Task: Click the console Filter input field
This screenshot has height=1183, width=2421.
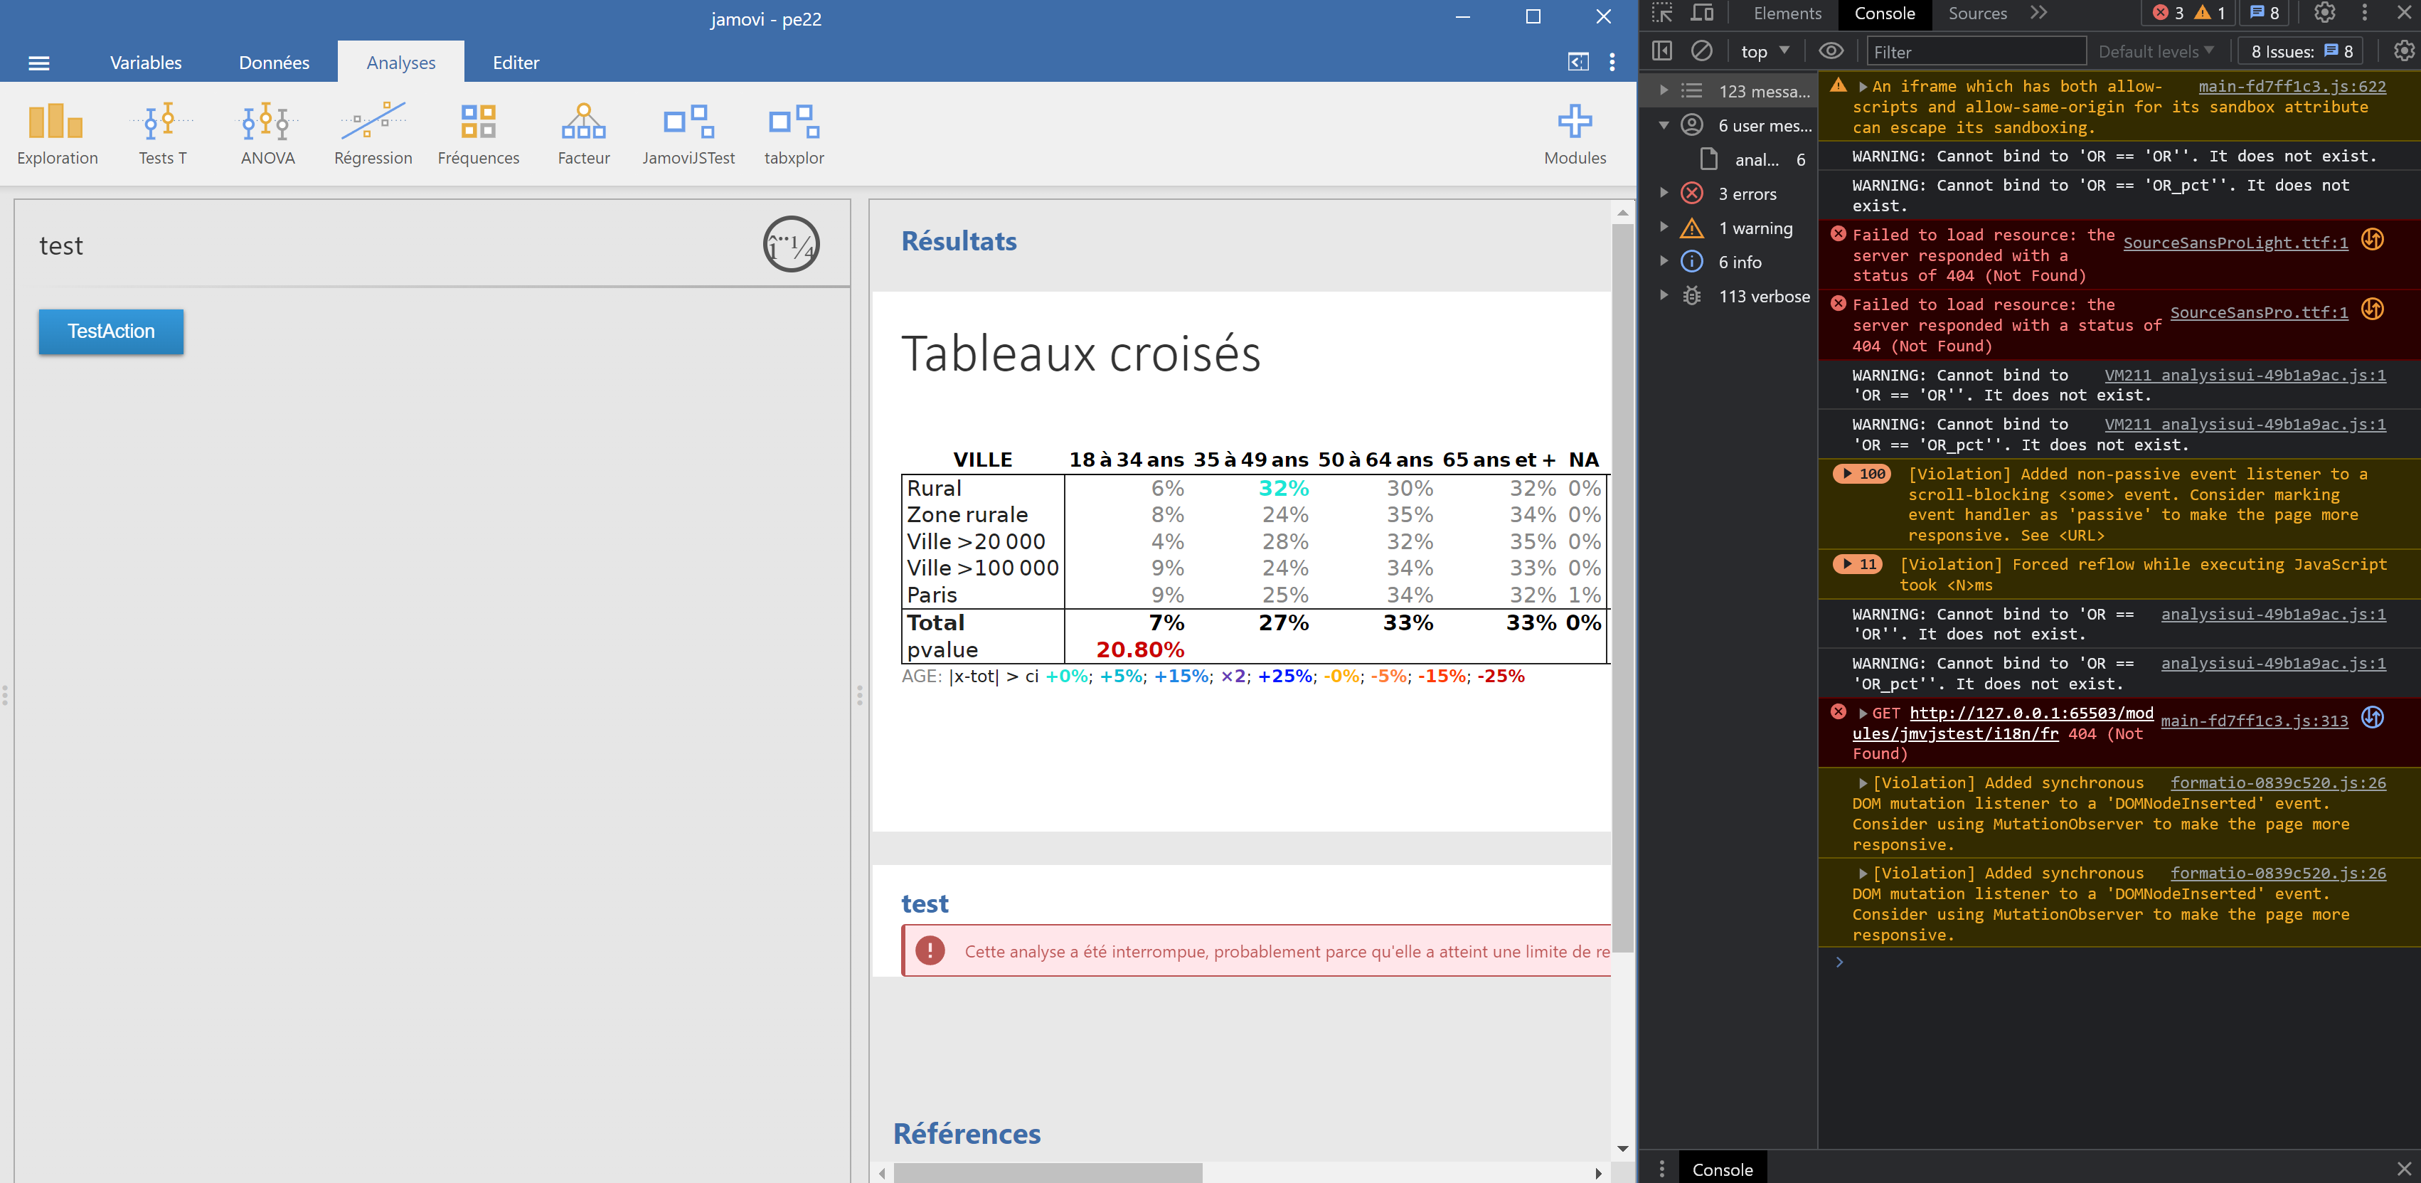Action: click(x=1974, y=52)
